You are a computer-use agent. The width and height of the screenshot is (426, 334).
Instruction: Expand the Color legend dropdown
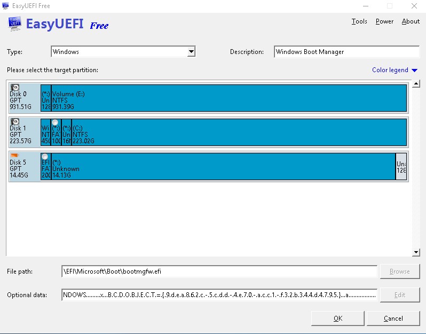coord(395,70)
